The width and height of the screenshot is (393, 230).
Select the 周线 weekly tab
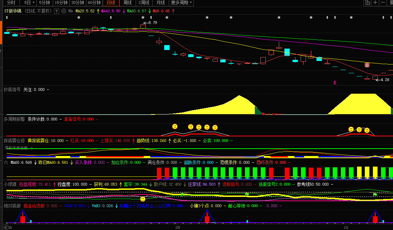pyautogui.click(x=128, y=3)
